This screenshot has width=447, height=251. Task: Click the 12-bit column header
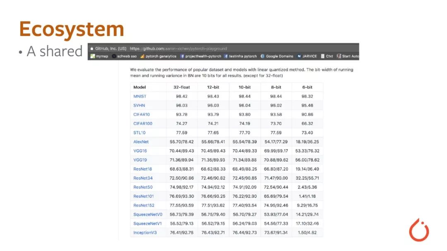[213, 87]
